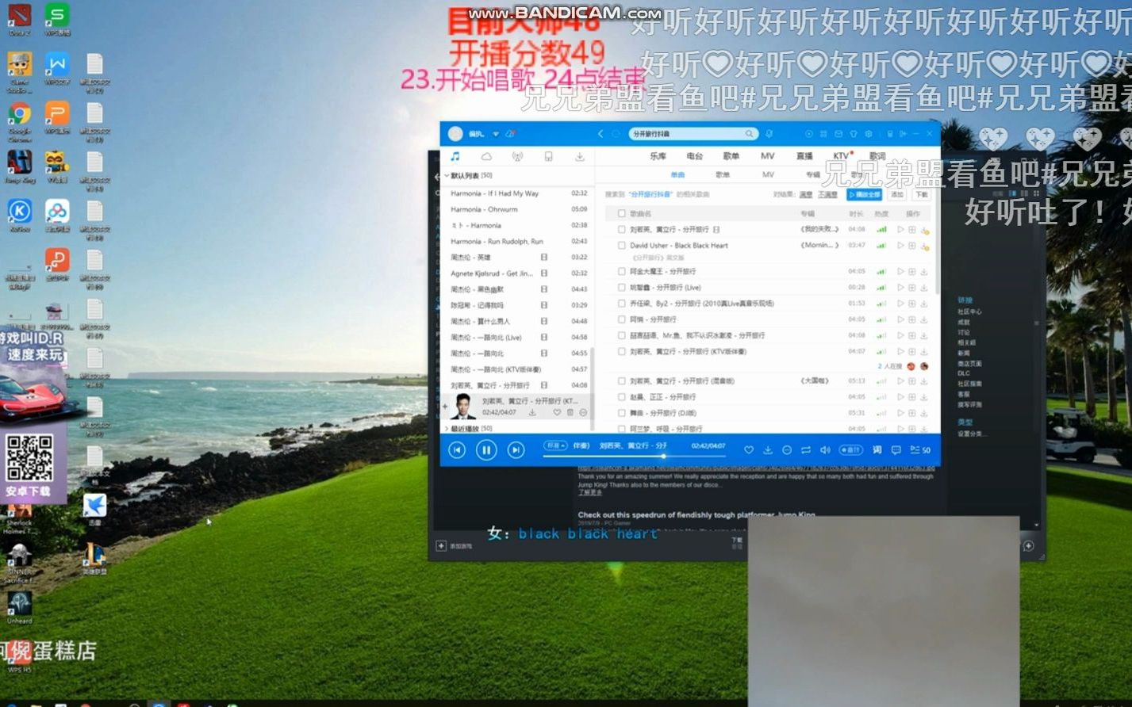The width and height of the screenshot is (1132, 707).
Task: Open the 电台 tab
Action: (694, 156)
